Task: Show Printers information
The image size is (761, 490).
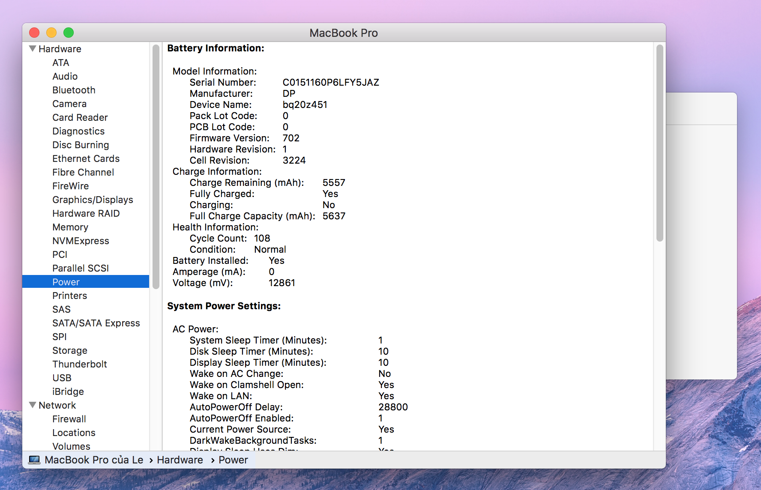Action: (x=69, y=296)
